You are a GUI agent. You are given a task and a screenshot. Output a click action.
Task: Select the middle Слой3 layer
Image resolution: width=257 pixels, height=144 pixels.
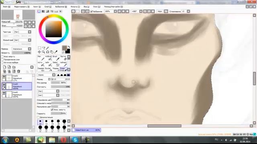[x=17, y=86]
